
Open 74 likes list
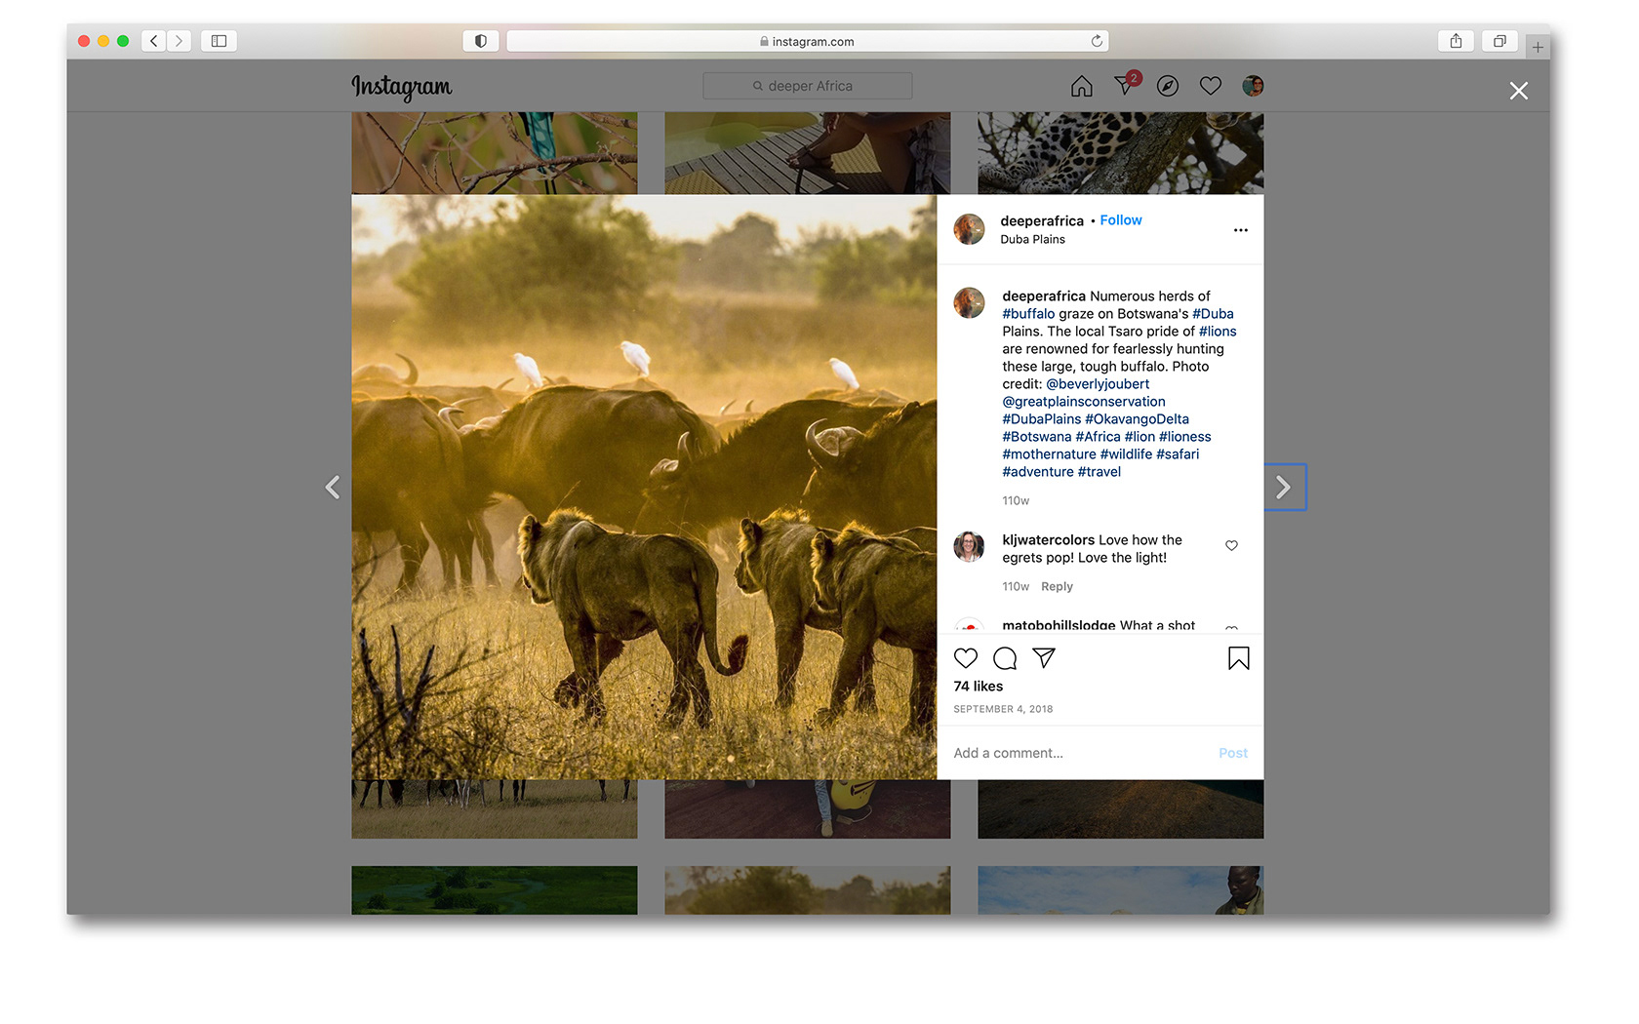[978, 687]
